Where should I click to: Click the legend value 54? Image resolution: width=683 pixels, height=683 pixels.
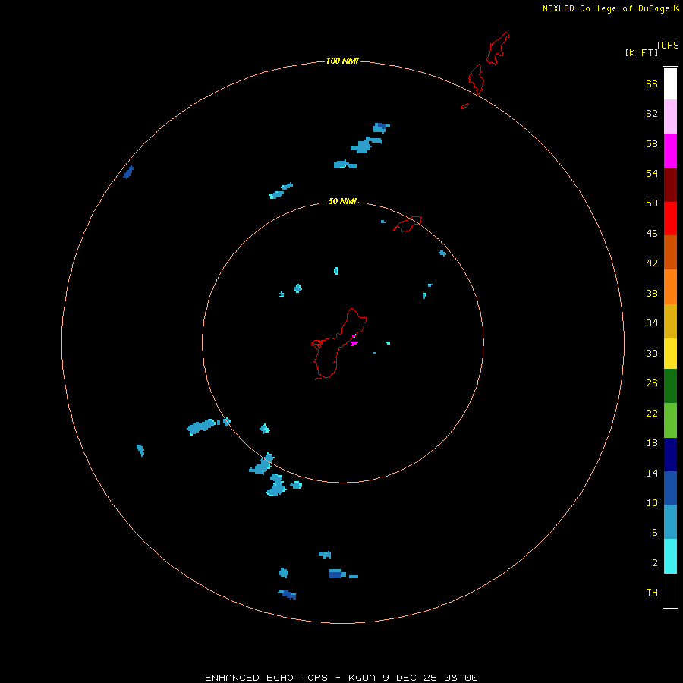coord(652,173)
